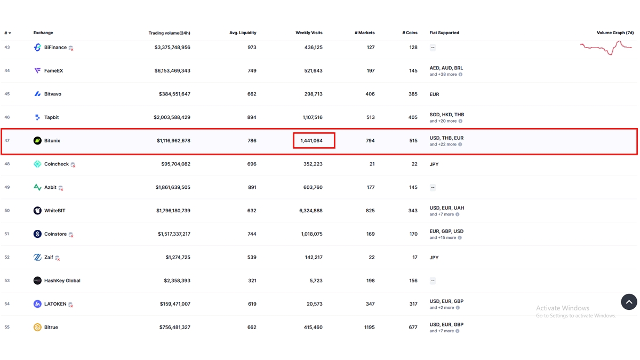The image size is (640, 360).
Task: Click info icon next to WhiteBIT +7 more
Action: (x=457, y=214)
